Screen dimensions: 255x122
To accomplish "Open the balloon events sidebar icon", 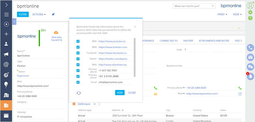I will point(6,85).
